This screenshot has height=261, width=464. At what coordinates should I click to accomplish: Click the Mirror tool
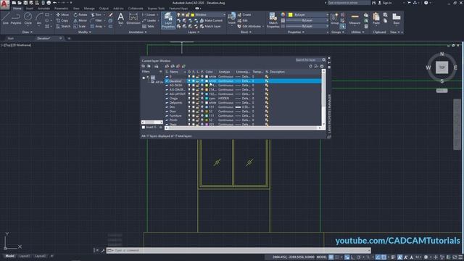tap(80, 20)
